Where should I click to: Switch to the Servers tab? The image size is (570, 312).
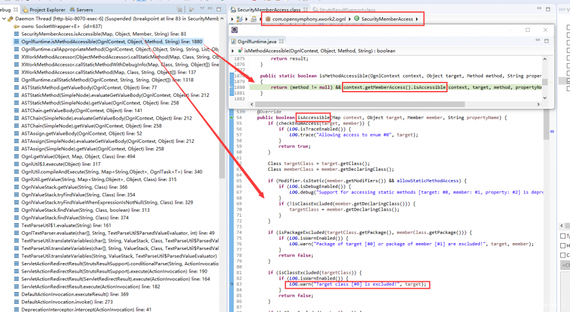tap(81, 10)
